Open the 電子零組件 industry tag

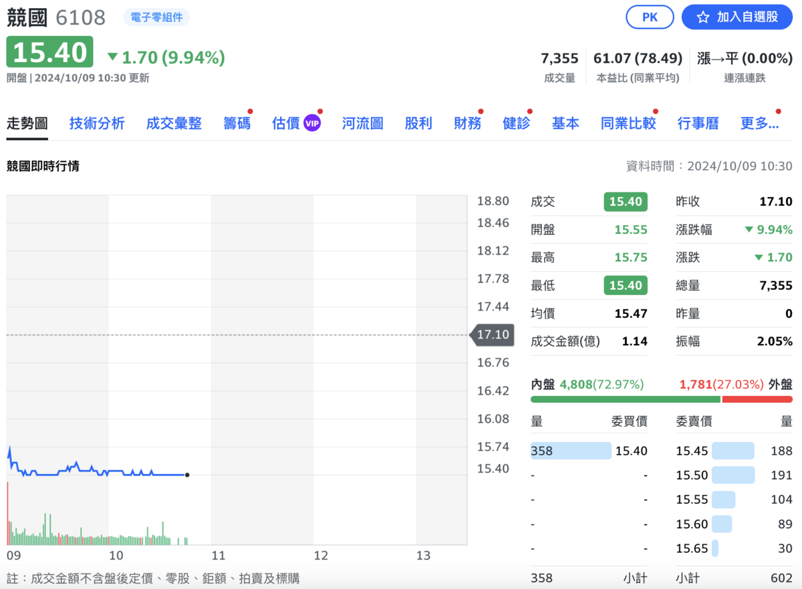[x=156, y=17]
